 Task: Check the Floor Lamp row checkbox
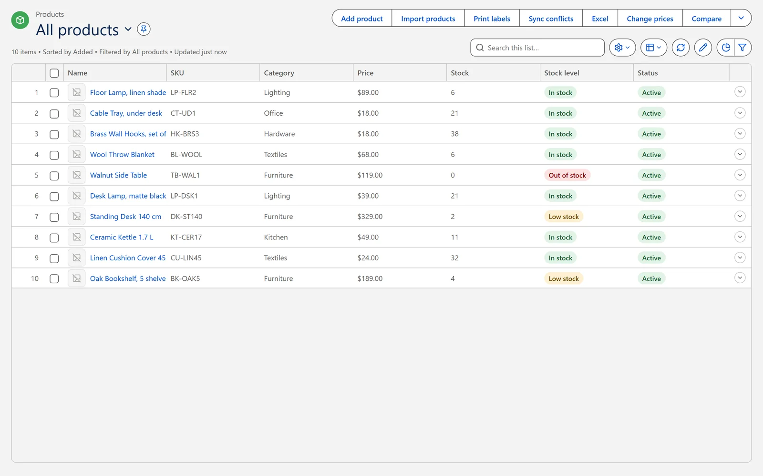[x=54, y=93]
